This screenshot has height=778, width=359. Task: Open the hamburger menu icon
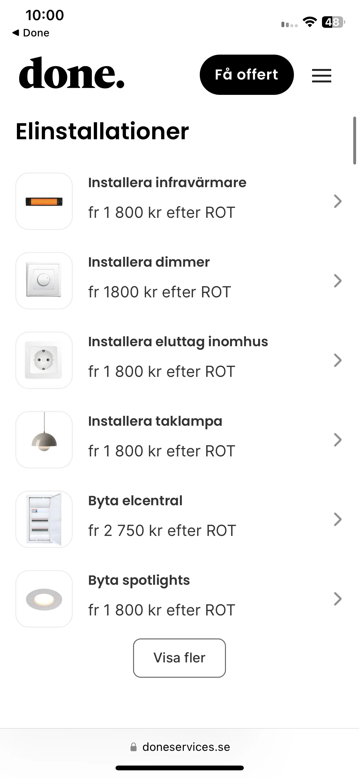coord(321,76)
